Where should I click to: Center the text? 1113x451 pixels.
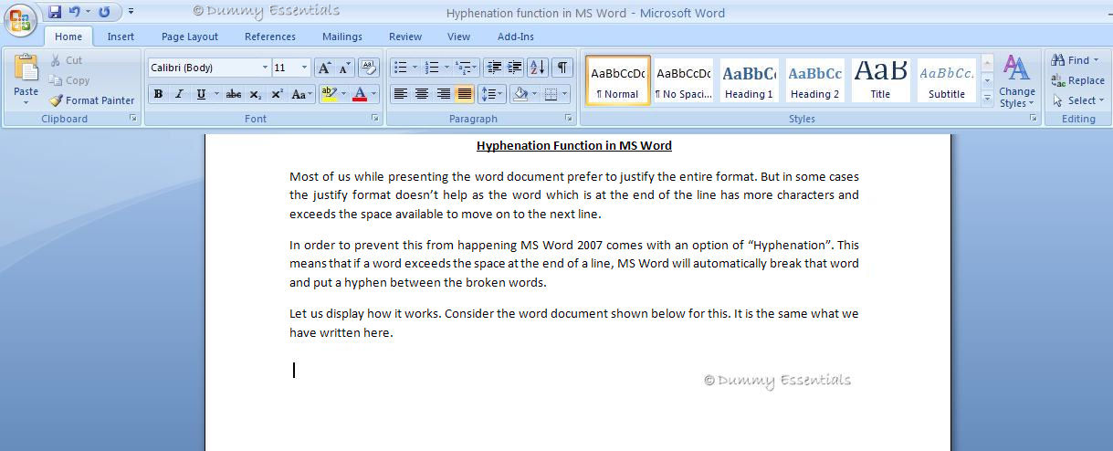point(422,94)
